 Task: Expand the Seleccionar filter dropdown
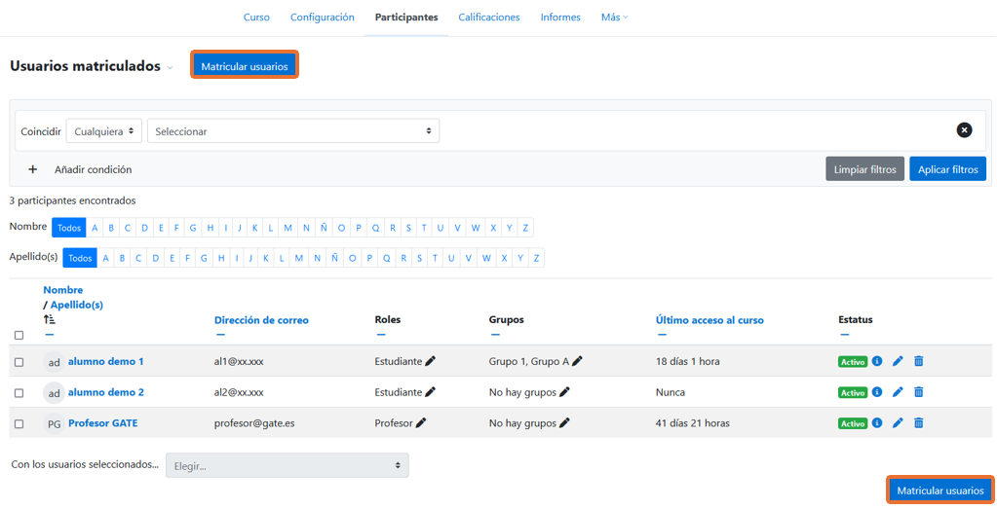[x=292, y=131]
